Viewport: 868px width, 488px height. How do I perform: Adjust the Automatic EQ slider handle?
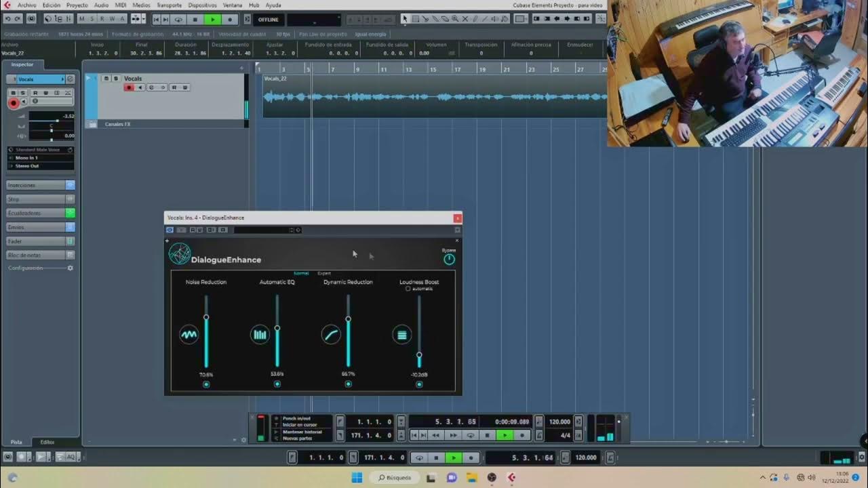point(277,328)
